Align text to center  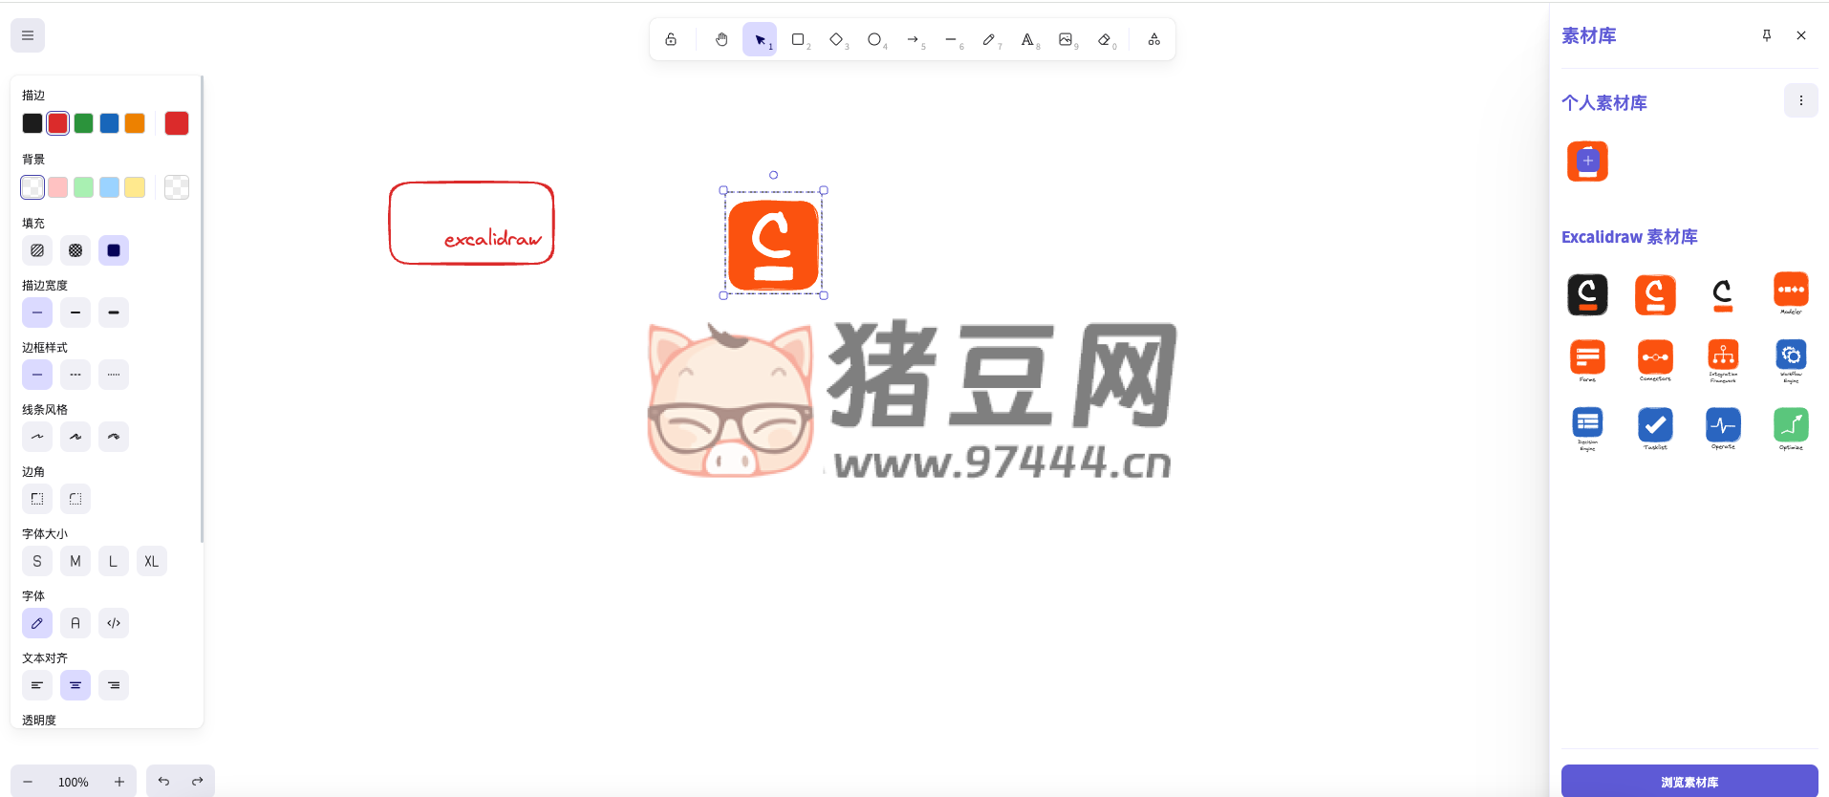coord(75,685)
